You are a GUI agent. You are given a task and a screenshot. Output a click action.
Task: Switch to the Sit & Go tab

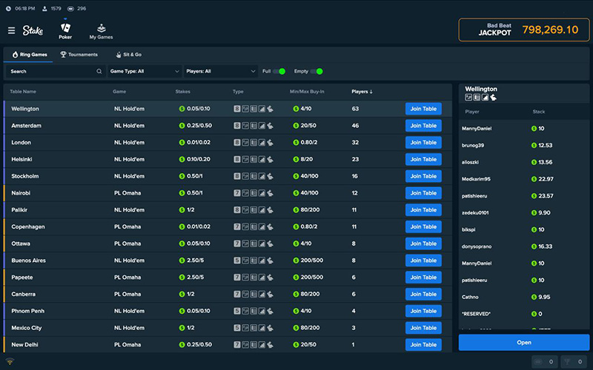coord(128,55)
